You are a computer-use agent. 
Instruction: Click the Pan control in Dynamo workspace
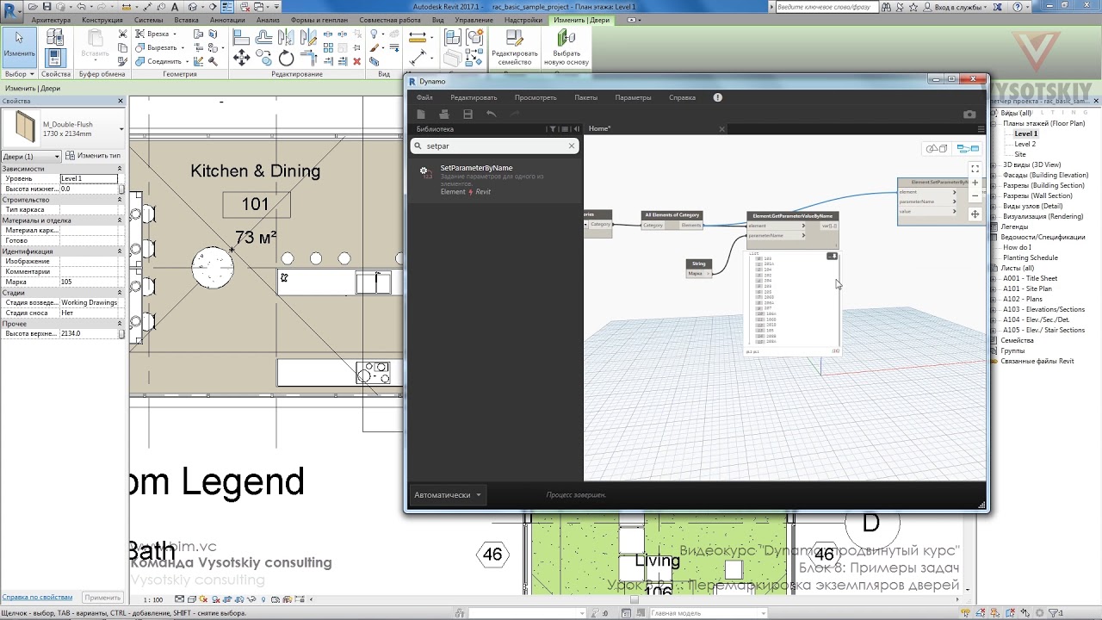point(975,214)
